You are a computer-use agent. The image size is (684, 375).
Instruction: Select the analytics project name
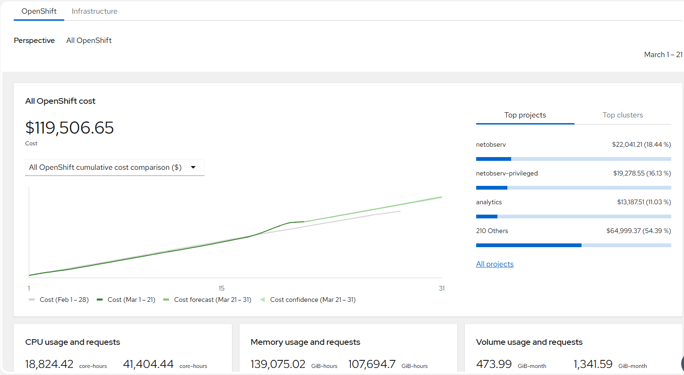[x=489, y=202]
